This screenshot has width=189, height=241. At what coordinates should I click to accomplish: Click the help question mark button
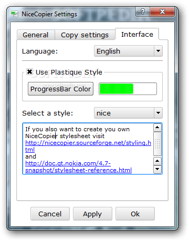(x=142, y=12)
